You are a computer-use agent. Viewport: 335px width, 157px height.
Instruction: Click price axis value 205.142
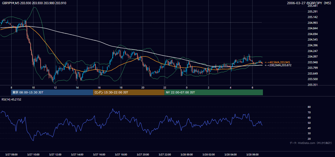click(312, 17)
